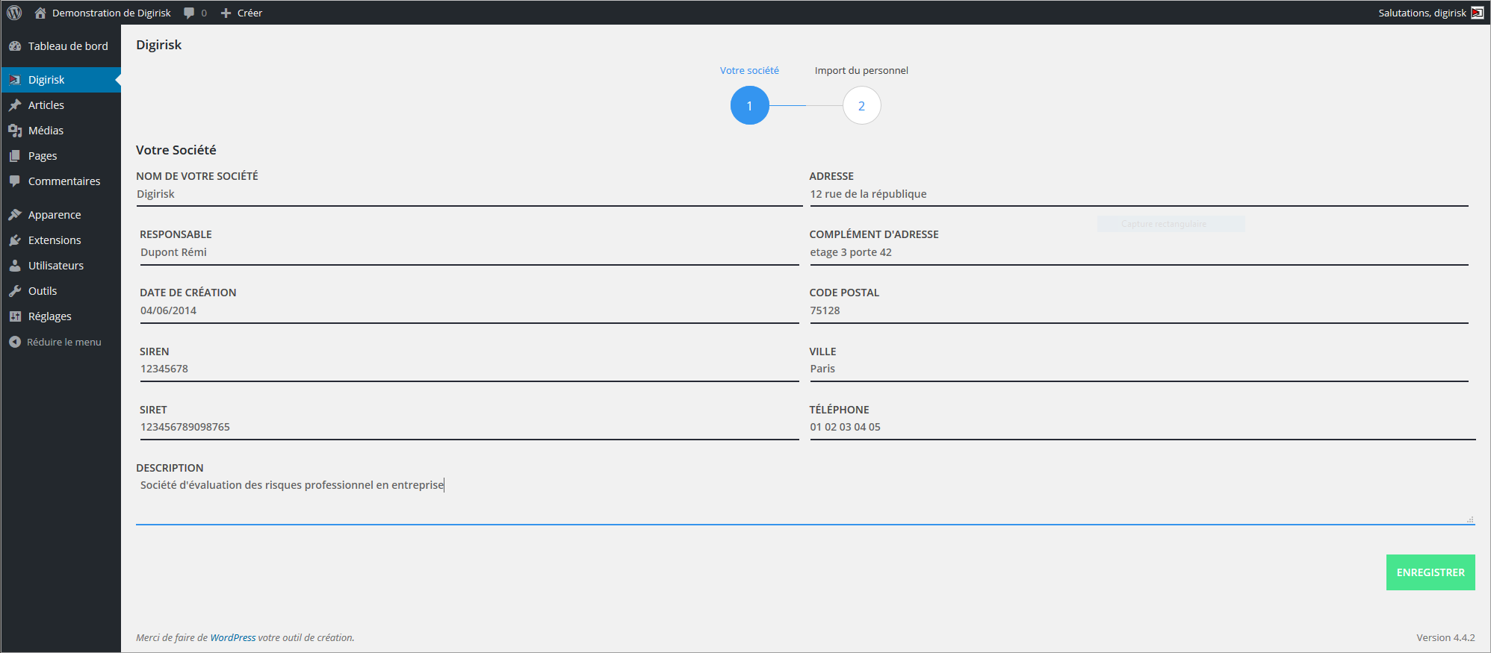Click the Digirisk sidebar icon

coord(15,80)
